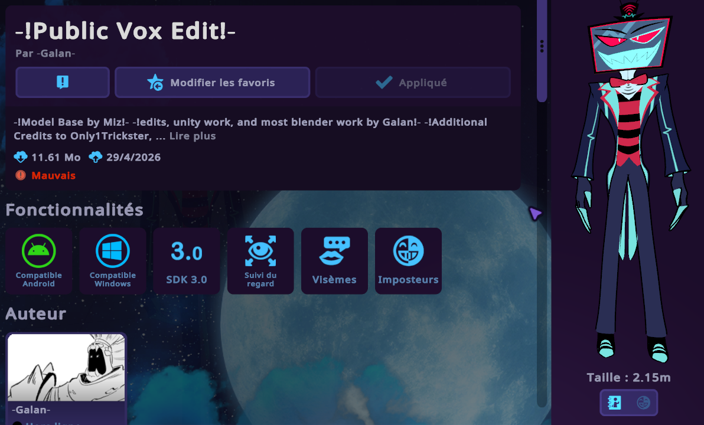Click the -!Public Vox Edit!- title
This screenshot has width=704, height=425.
click(125, 31)
